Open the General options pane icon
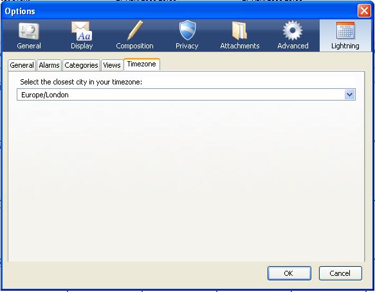 [29, 32]
